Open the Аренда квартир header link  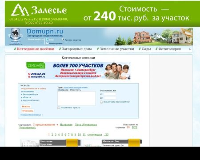(73, 40)
